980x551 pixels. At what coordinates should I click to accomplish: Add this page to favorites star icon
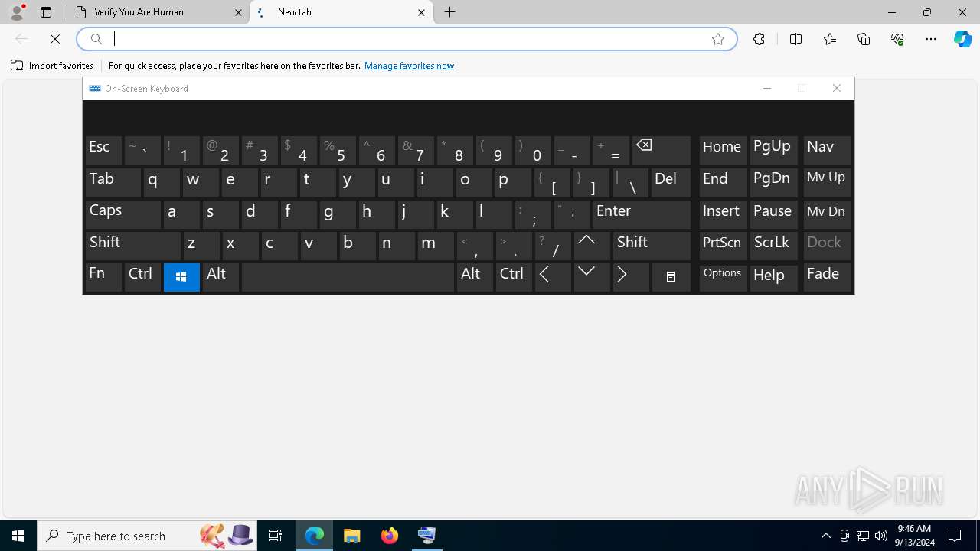[x=718, y=39]
